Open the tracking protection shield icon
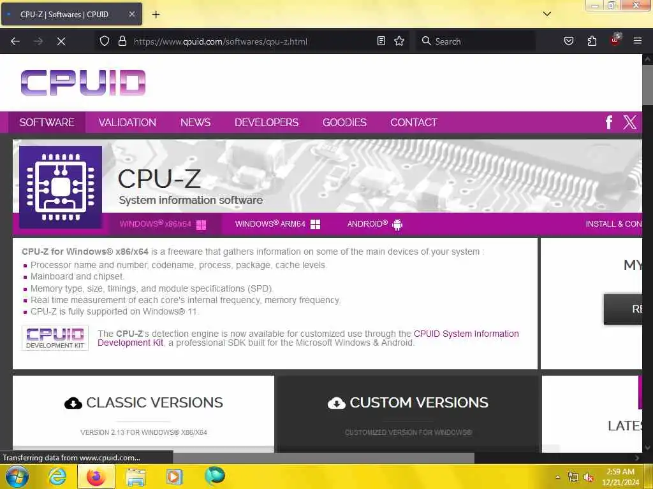This screenshot has height=489, width=653. [105, 41]
